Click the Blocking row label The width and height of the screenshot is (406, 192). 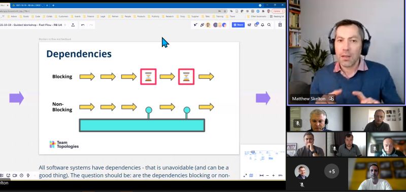point(62,77)
